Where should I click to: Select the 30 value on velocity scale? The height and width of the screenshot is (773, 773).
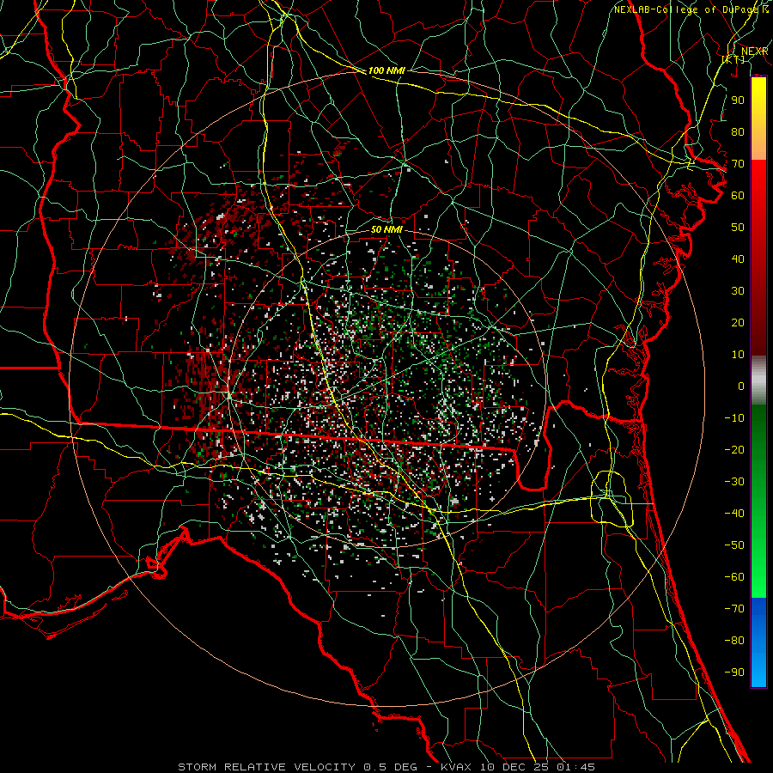(x=738, y=291)
